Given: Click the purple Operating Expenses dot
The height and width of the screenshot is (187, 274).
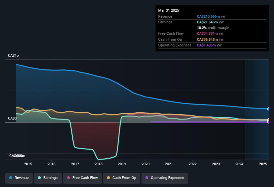Looking at the screenshot, I should point(147,178).
